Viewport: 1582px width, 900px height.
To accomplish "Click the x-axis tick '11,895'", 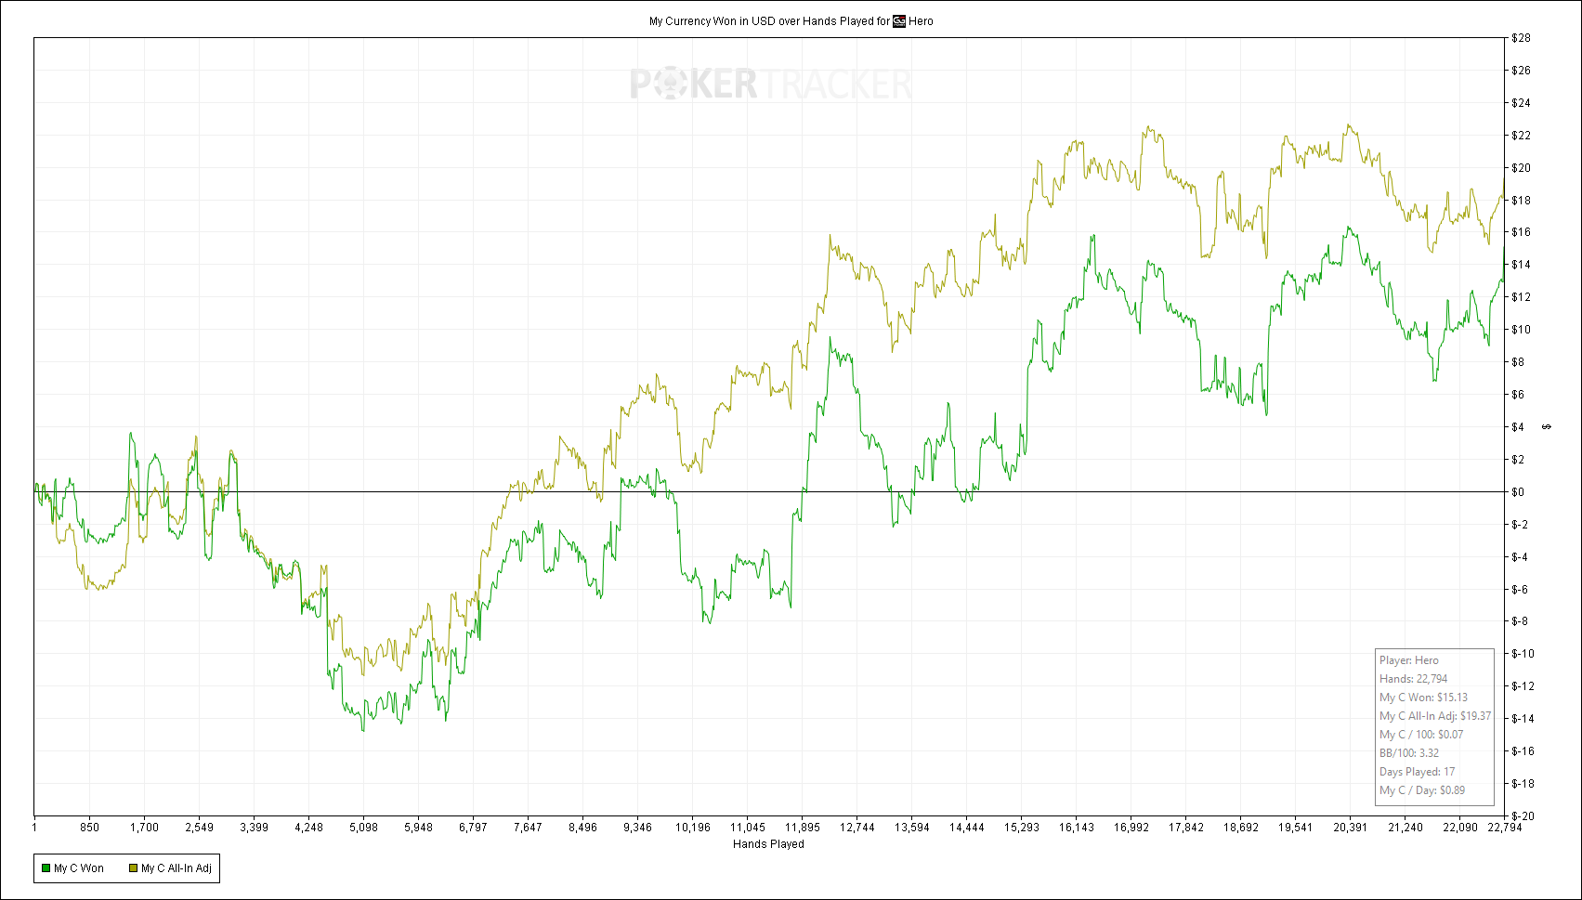I will point(802,828).
